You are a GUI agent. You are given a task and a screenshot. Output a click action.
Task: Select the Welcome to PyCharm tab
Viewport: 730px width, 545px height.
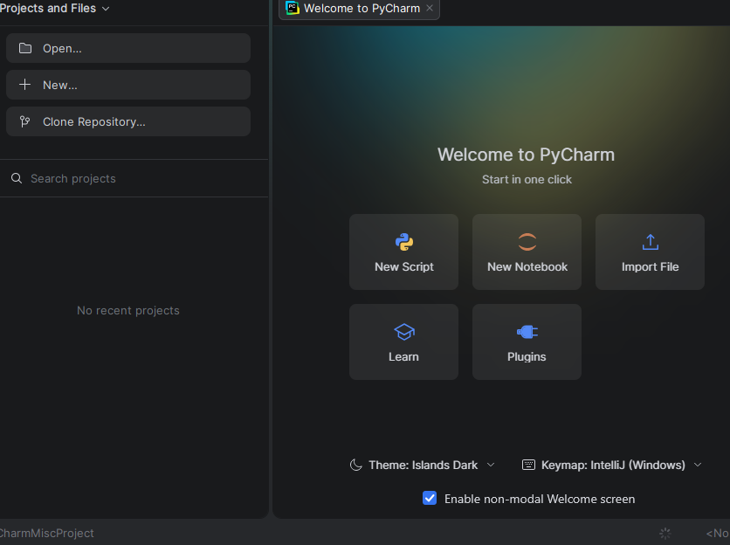359,9
